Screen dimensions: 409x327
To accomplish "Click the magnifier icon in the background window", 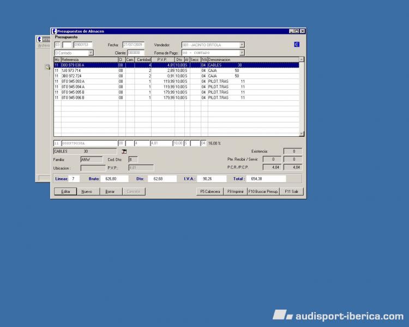I will [x=47, y=67].
